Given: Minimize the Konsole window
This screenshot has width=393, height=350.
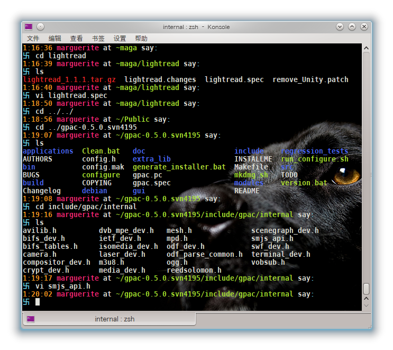Looking at the screenshot, I should 340,26.
